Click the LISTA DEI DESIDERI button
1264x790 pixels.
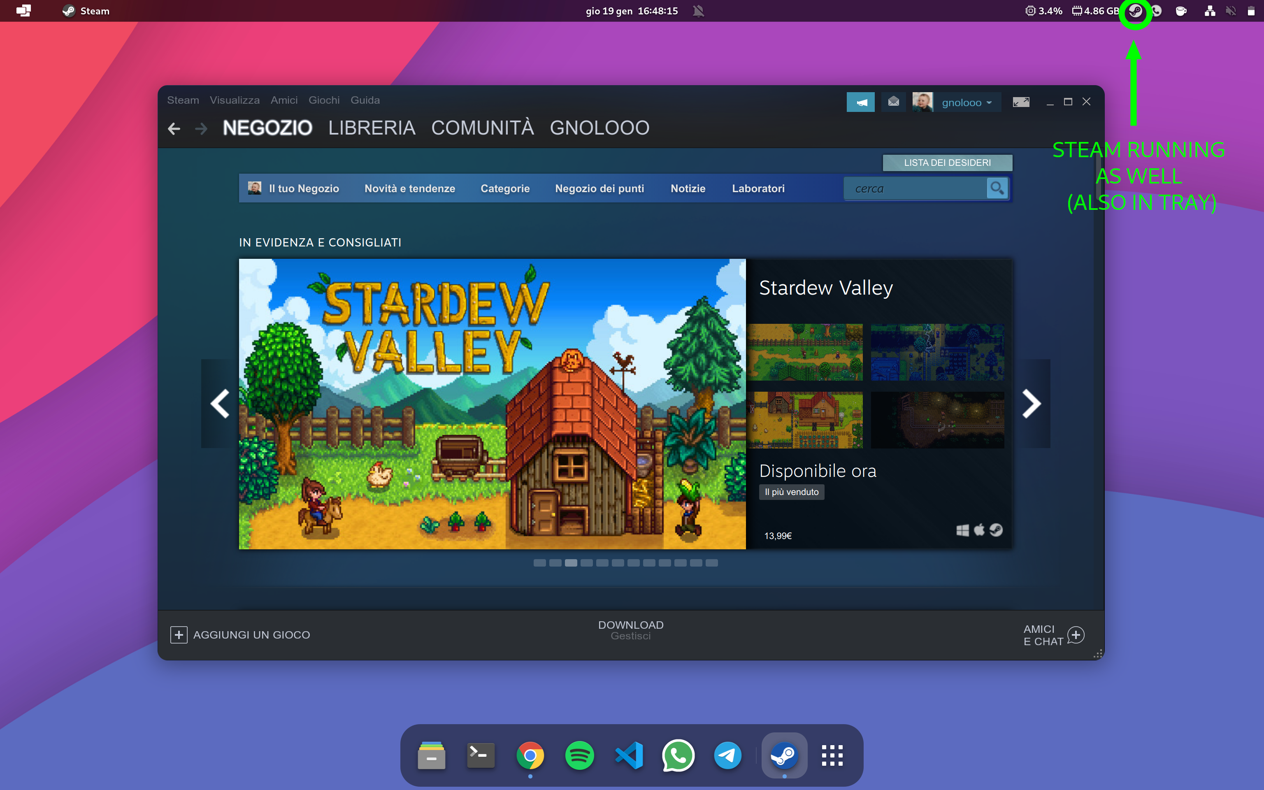click(x=948, y=163)
